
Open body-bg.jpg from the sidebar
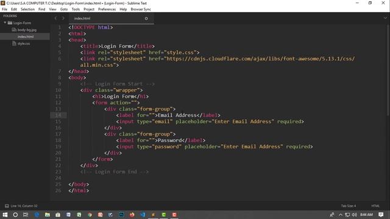click(27, 30)
